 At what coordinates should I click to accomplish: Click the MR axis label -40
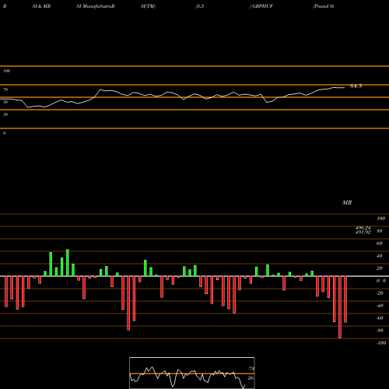[x=380, y=306]
